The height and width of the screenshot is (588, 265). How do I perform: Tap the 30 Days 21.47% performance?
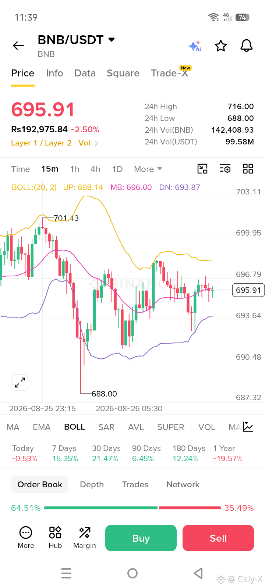[106, 453]
